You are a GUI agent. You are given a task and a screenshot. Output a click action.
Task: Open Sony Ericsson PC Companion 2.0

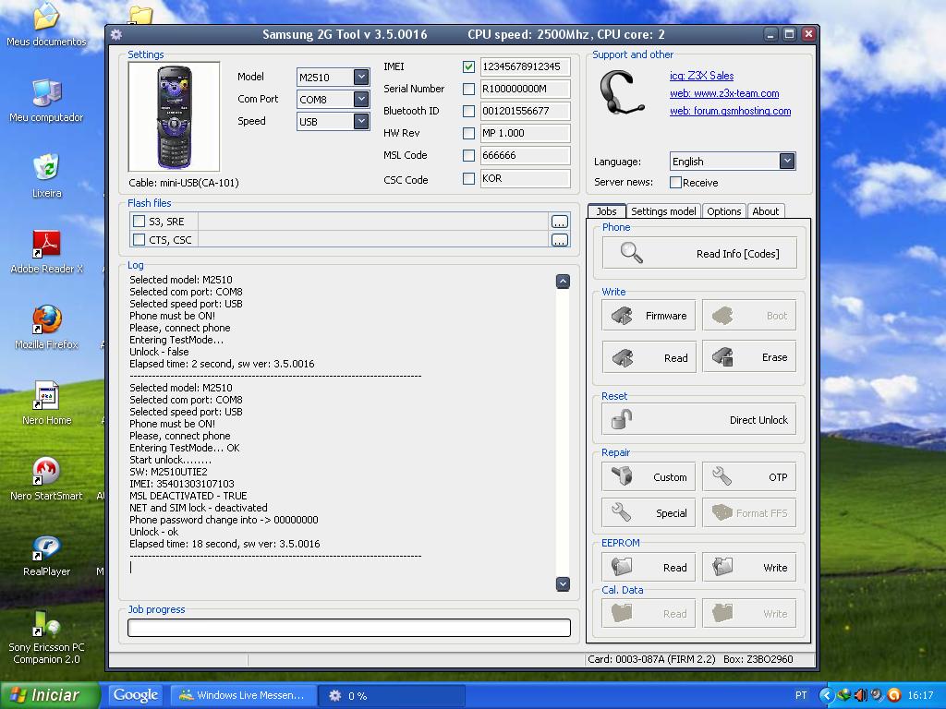[x=46, y=637]
